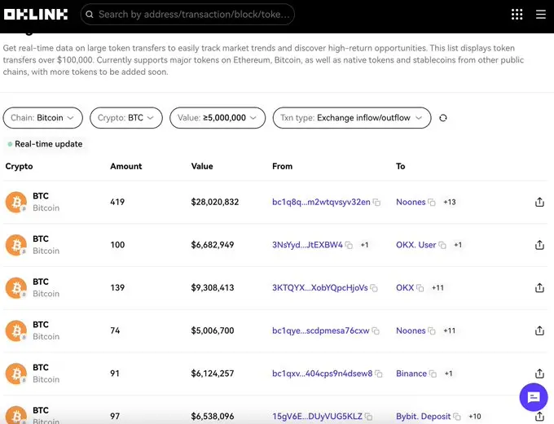This screenshot has width=554, height=424.
Task: Expand +1 recipients beside OKX. User
Action: tap(458, 245)
